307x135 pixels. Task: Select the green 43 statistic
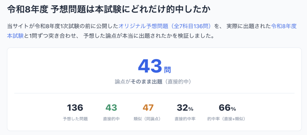point(111,108)
